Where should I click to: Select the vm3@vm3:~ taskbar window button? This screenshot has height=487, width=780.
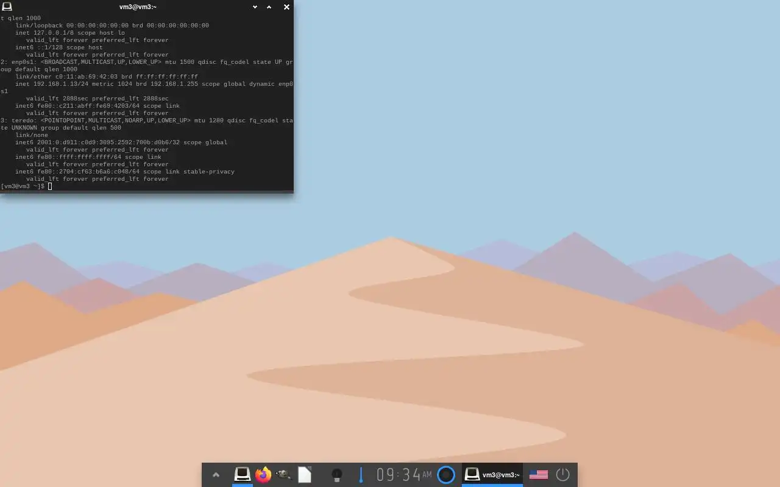(x=492, y=475)
